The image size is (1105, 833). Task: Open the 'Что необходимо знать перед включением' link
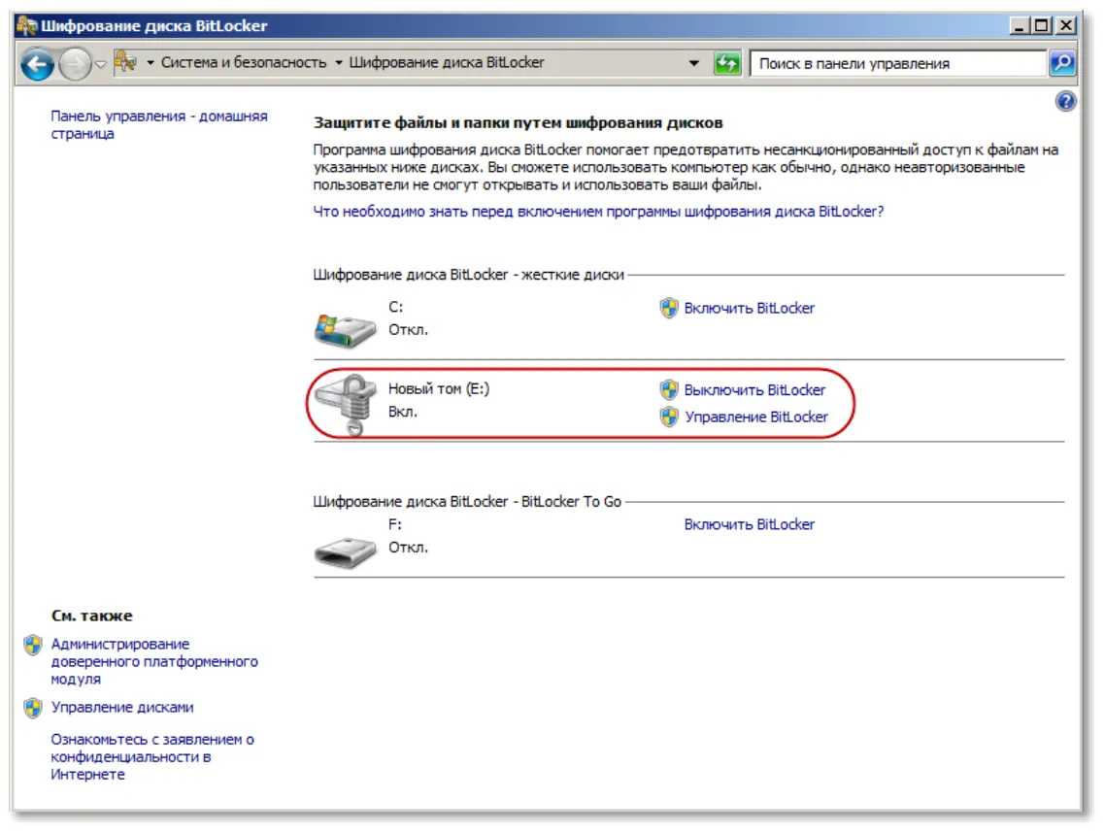(598, 212)
